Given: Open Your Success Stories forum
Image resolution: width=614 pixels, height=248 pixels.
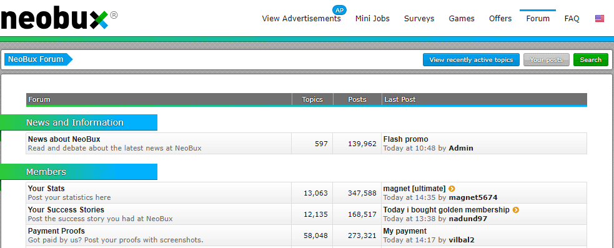Looking at the screenshot, I should [66, 210].
